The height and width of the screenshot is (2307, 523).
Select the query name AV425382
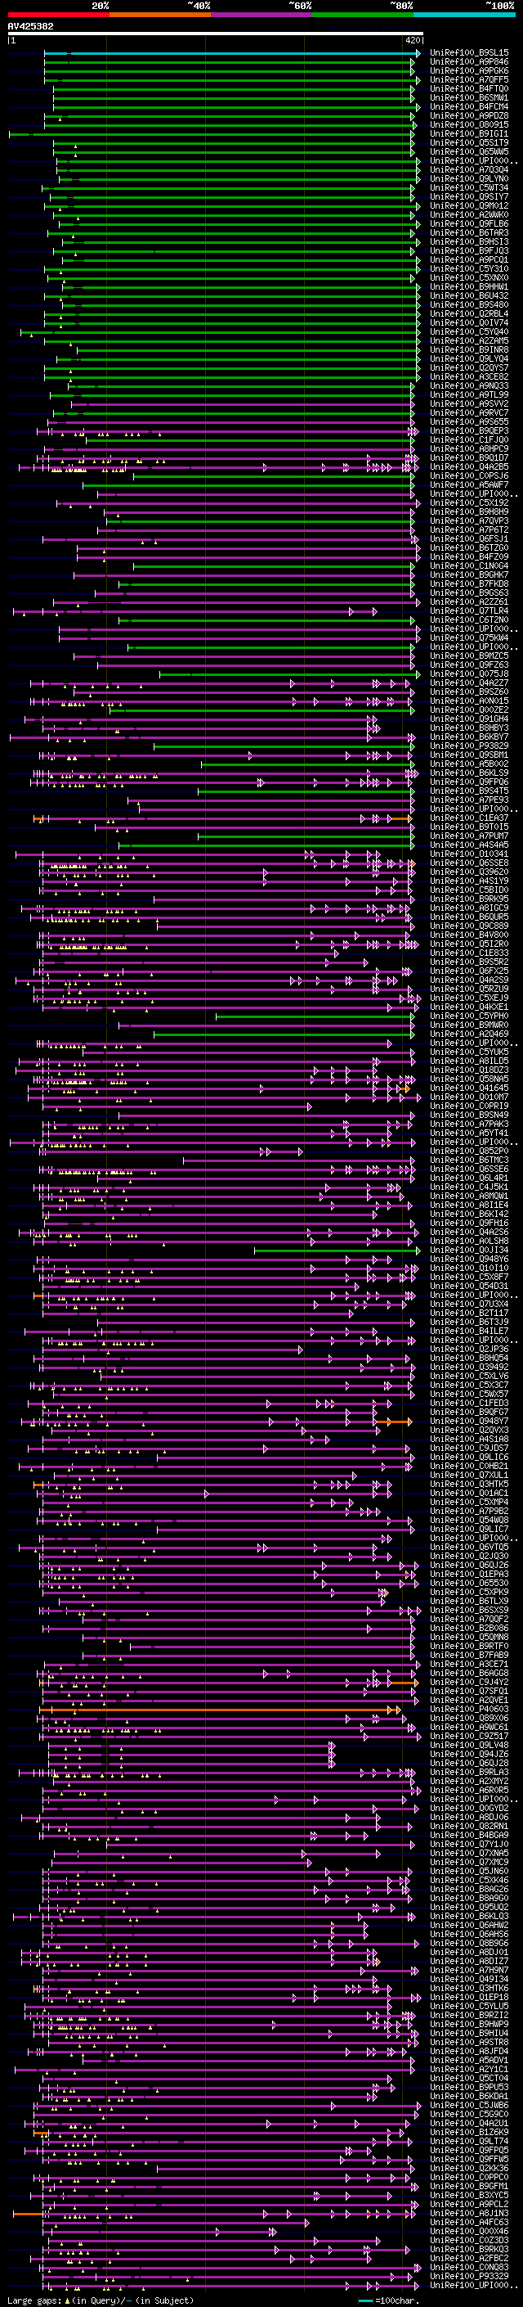click(30, 26)
